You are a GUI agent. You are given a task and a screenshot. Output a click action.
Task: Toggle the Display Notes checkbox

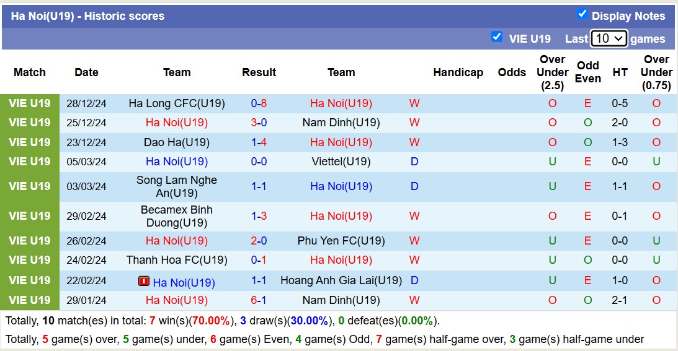(x=582, y=14)
